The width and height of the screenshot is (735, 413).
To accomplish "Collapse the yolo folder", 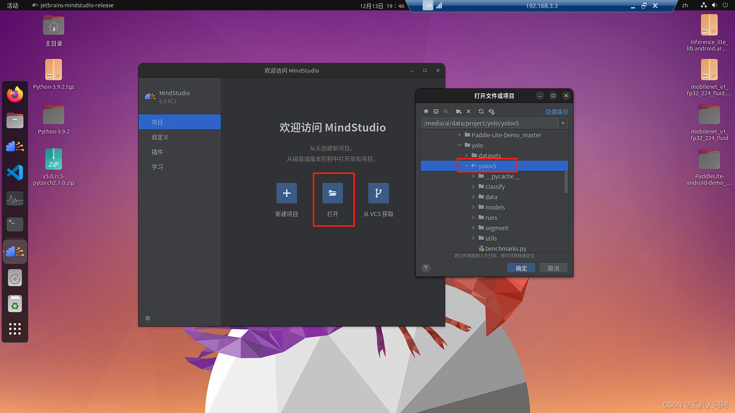I will [459, 145].
